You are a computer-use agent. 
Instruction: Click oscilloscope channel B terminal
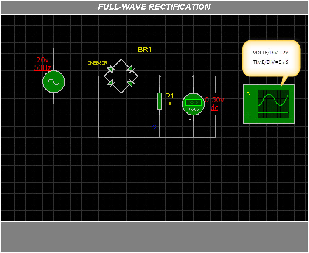(248, 115)
